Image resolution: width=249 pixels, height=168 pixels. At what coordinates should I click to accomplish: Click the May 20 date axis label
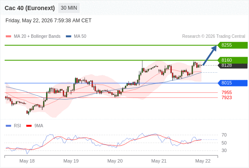115,161
